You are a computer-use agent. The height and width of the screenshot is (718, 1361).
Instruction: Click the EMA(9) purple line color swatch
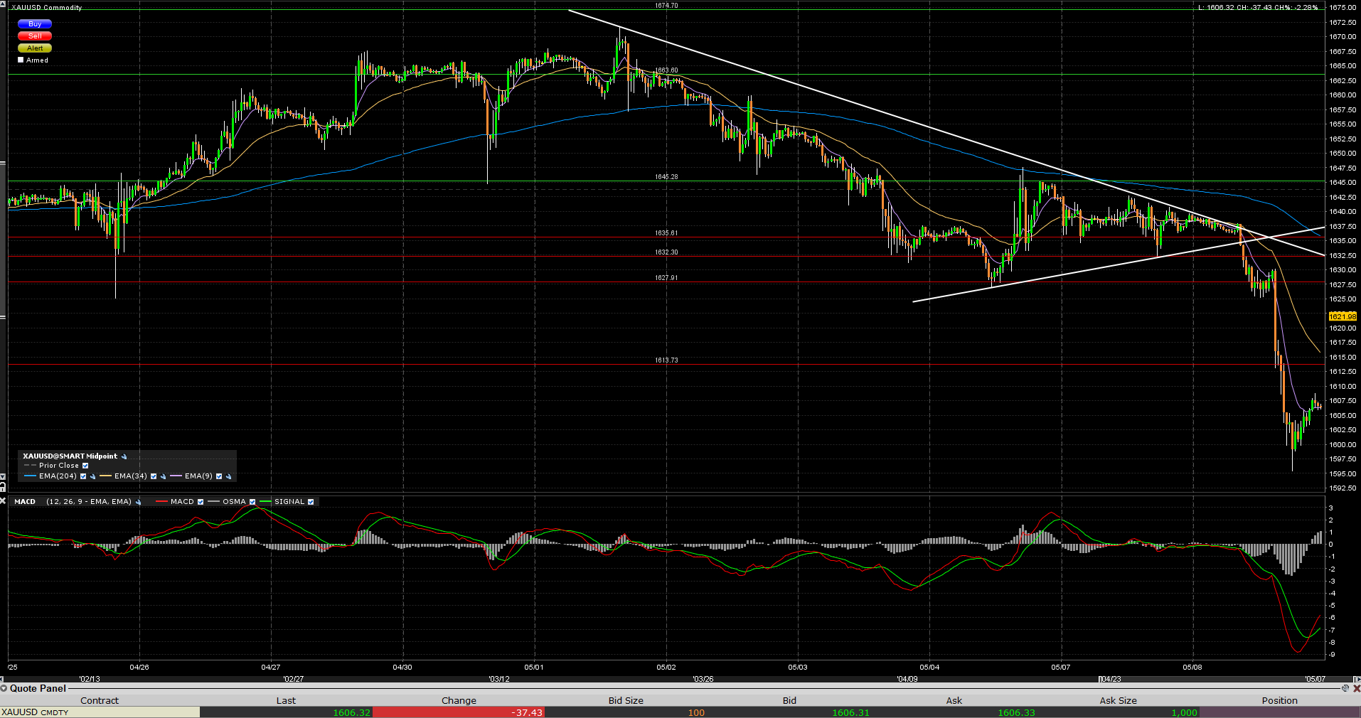click(x=176, y=476)
